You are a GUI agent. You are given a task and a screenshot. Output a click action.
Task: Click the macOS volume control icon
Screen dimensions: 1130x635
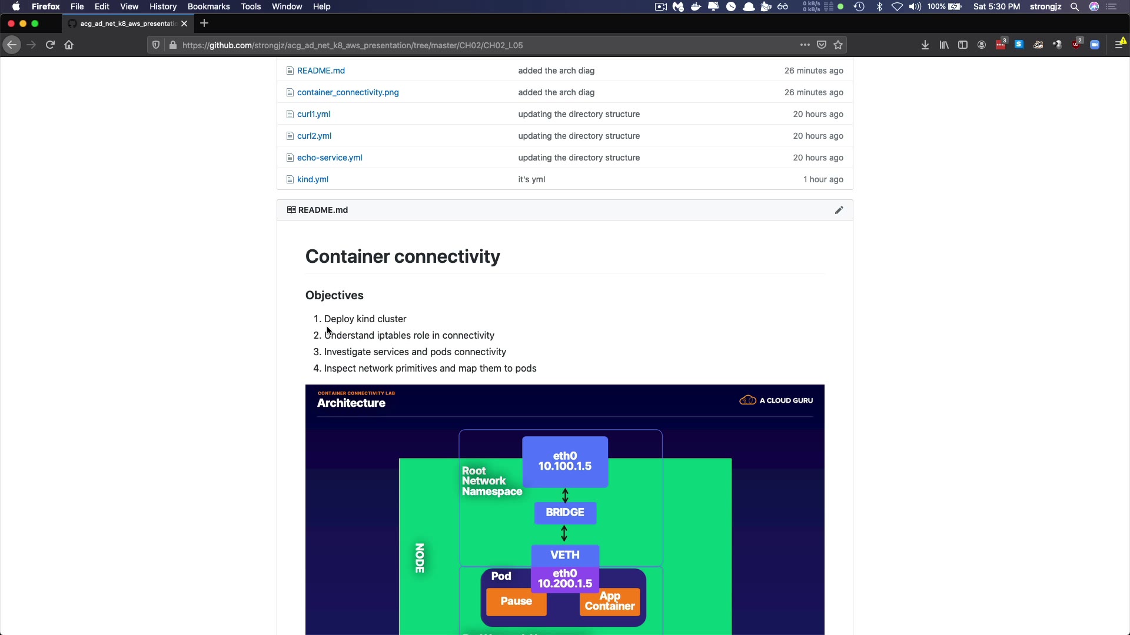[x=915, y=6]
